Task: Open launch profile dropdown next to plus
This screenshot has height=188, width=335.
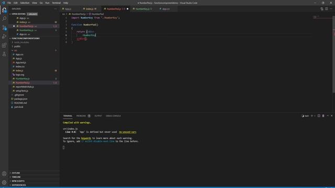Action: coord(315,116)
